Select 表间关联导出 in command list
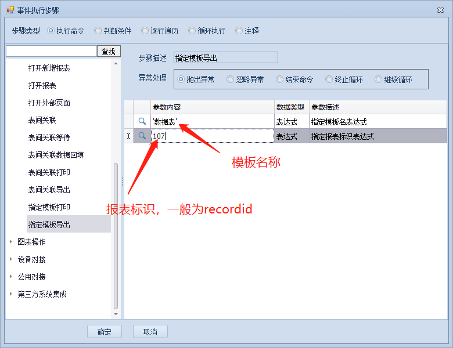The width and height of the screenshot is (453, 348). (x=49, y=190)
